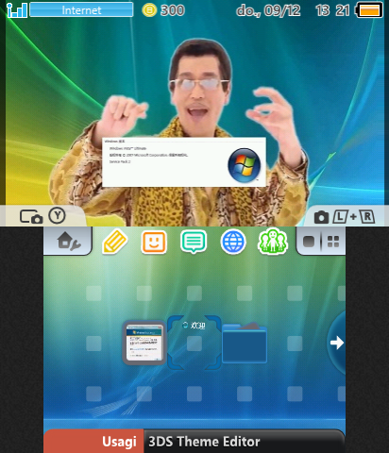Click the battery level indicator
The image size is (389, 453).
tap(369, 10)
